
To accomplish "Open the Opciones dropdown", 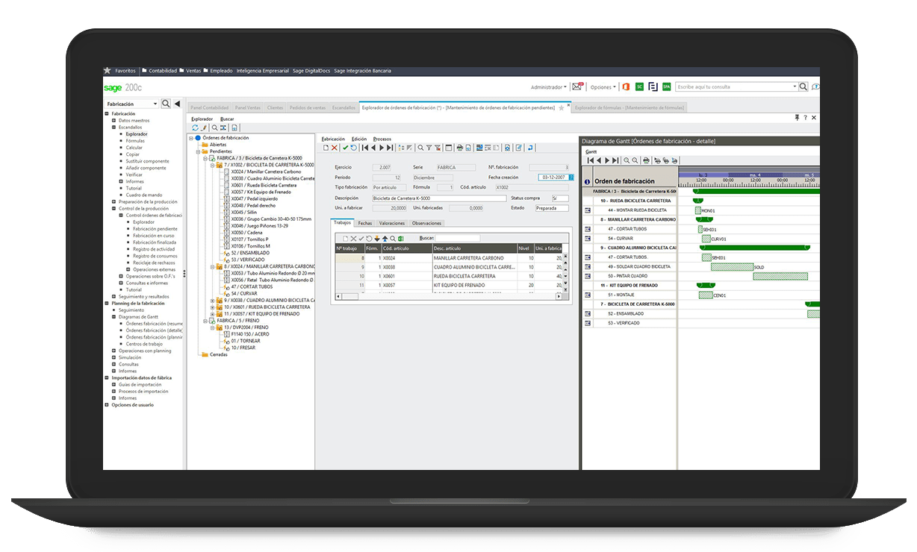I will click(x=601, y=87).
